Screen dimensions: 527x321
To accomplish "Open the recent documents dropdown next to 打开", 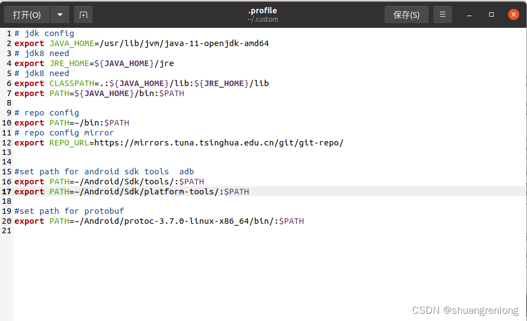I will (59, 14).
